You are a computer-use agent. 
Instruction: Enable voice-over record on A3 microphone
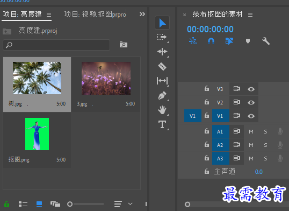coord(280,158)
